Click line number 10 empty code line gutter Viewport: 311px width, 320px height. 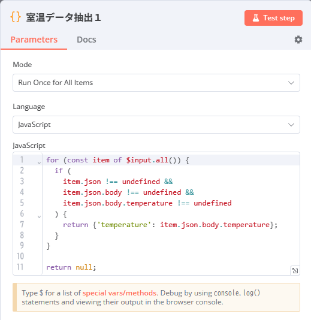coord(20,256)
